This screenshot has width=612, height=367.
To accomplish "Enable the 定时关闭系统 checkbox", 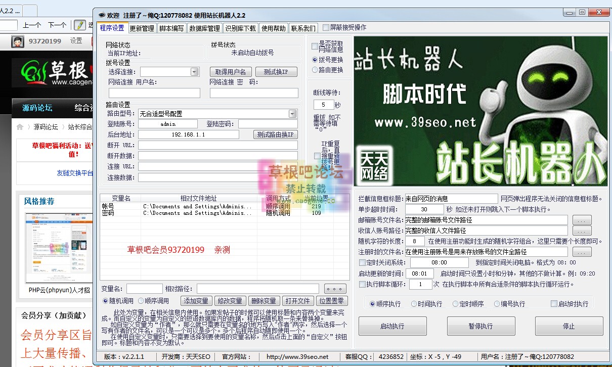I will pyautogui.click(x=362, y=263).
